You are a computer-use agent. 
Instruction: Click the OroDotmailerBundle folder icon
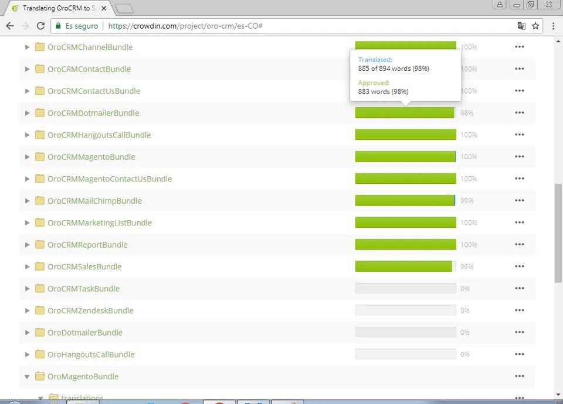pos(39,333)
